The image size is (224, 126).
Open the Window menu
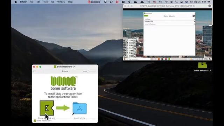click(x=61, y=2)
